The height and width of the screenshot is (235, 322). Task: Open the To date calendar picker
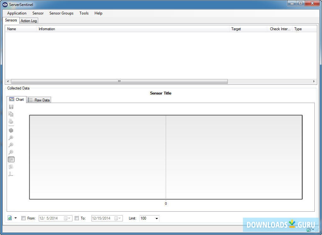point(118,218)
